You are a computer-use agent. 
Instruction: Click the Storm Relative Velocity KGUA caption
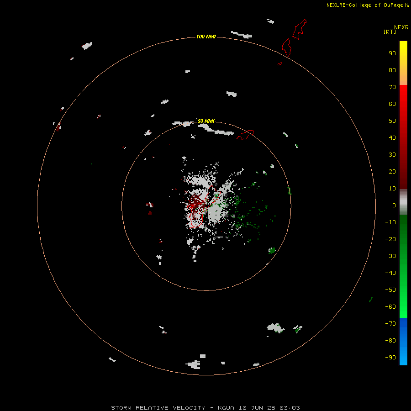coord(205,408)
